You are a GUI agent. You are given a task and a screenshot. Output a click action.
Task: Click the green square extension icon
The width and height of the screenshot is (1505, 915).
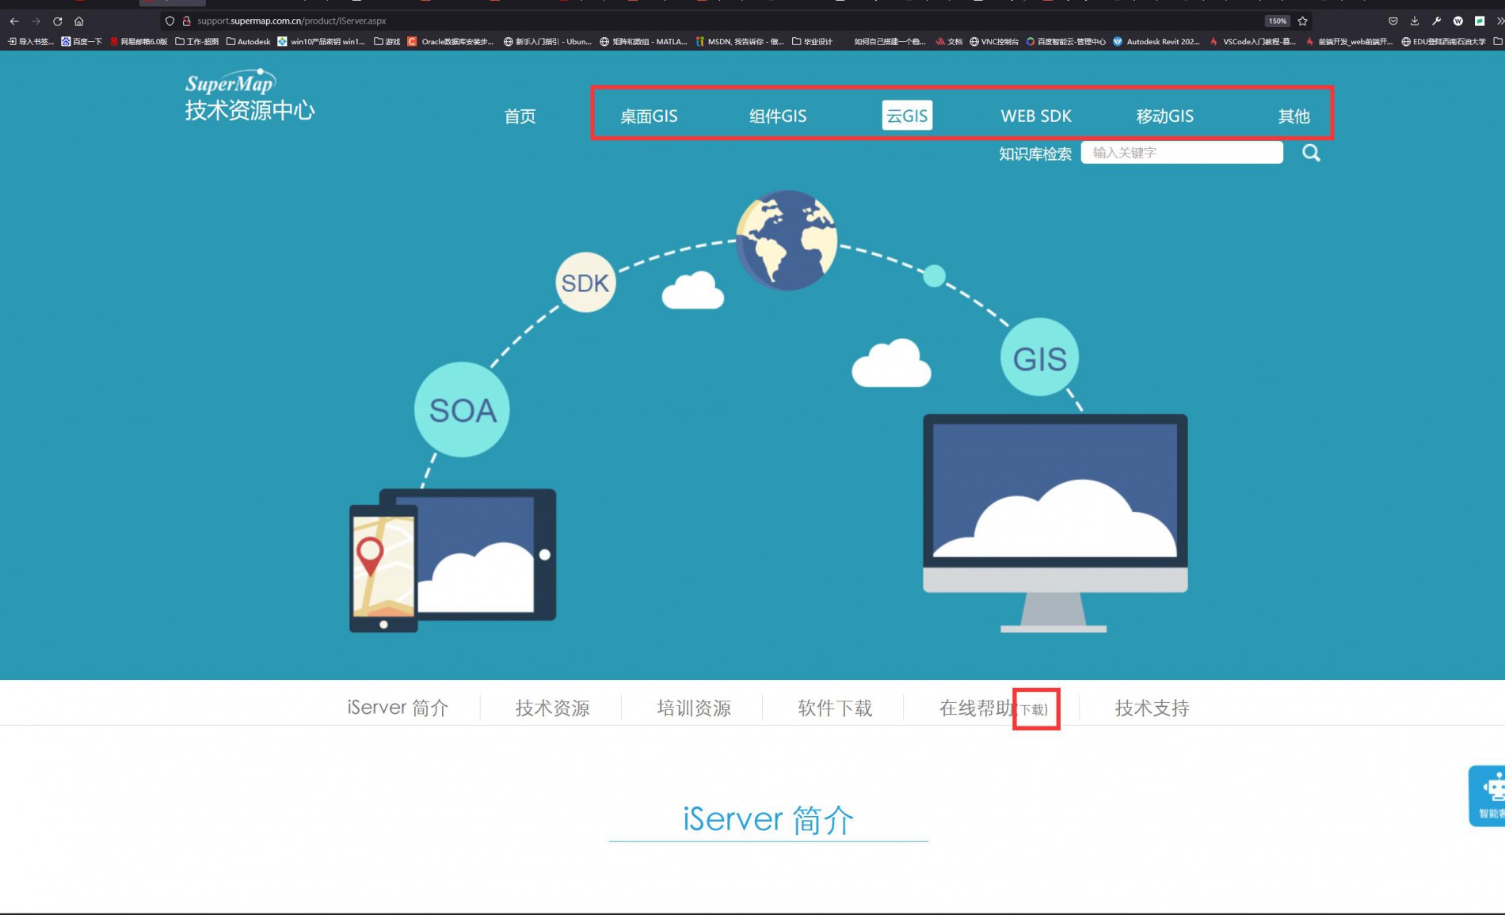pyautogui.click(x=1479, y=21)
